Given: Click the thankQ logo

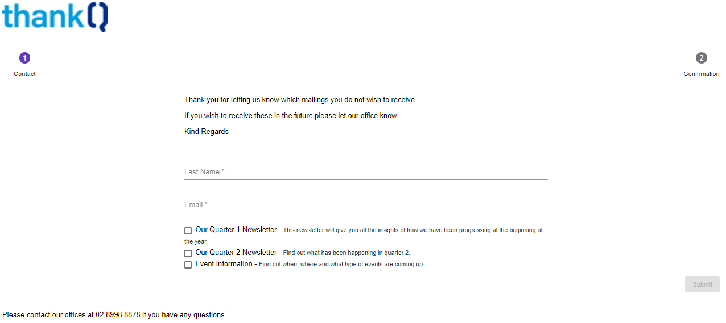Looking at the screenshot, I should pyautogui.click(x=55, y=16).
